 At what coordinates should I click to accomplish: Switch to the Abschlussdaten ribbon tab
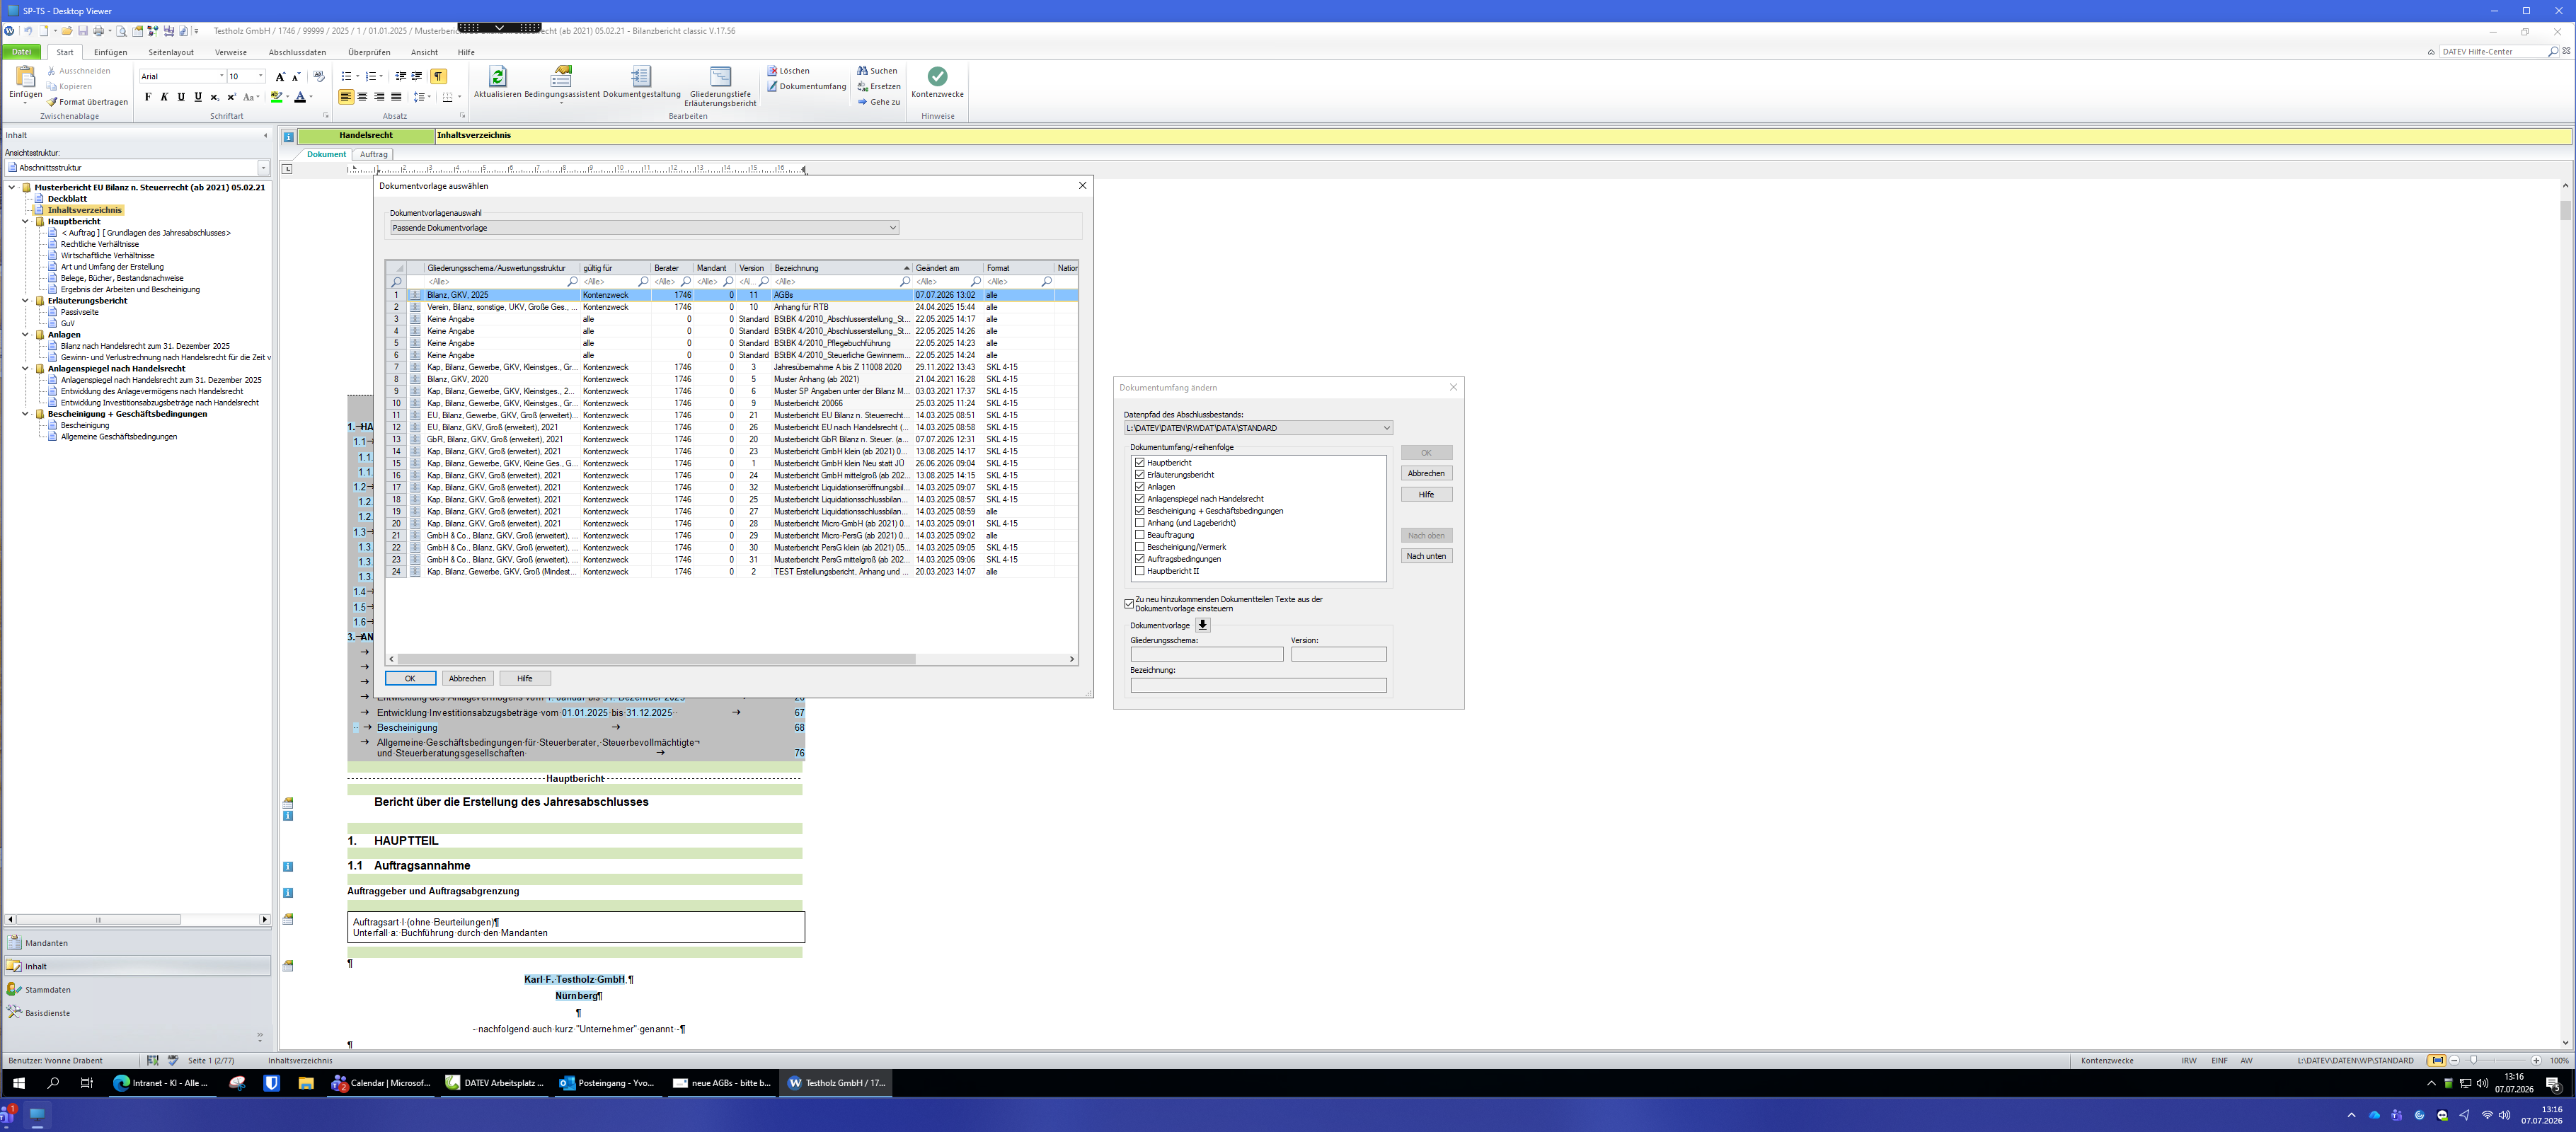pyautogui.click(x=297, y=52)
